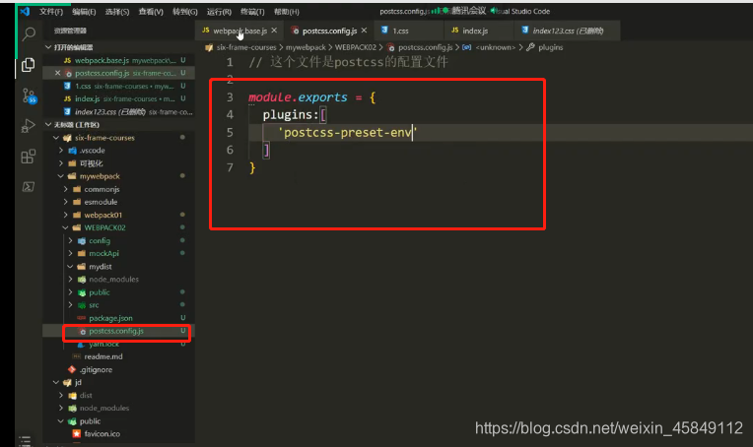Open the Source Control view icon
This screenshot has width=753, height=447.
(x=29, y=96)
